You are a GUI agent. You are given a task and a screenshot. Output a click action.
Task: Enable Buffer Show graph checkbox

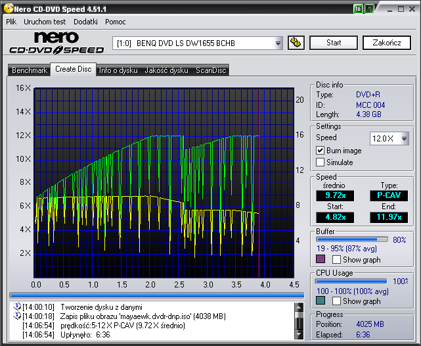pos(336,259)
